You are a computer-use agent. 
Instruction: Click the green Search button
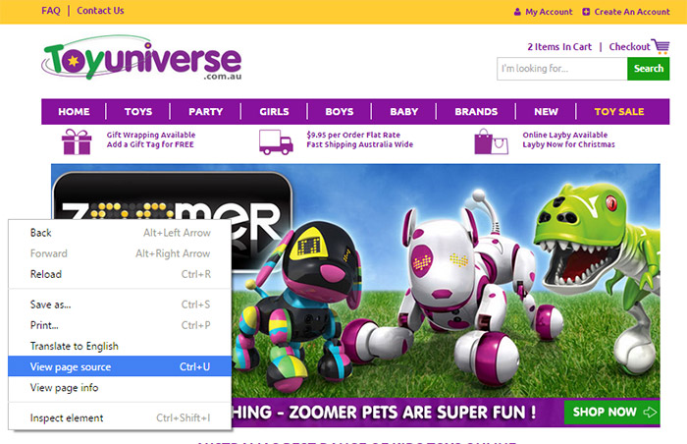[648, 69]
